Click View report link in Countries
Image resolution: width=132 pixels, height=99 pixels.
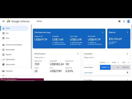(89, 73)
